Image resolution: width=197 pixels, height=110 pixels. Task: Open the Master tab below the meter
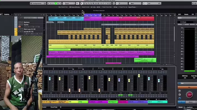click(x=180, y=107)
